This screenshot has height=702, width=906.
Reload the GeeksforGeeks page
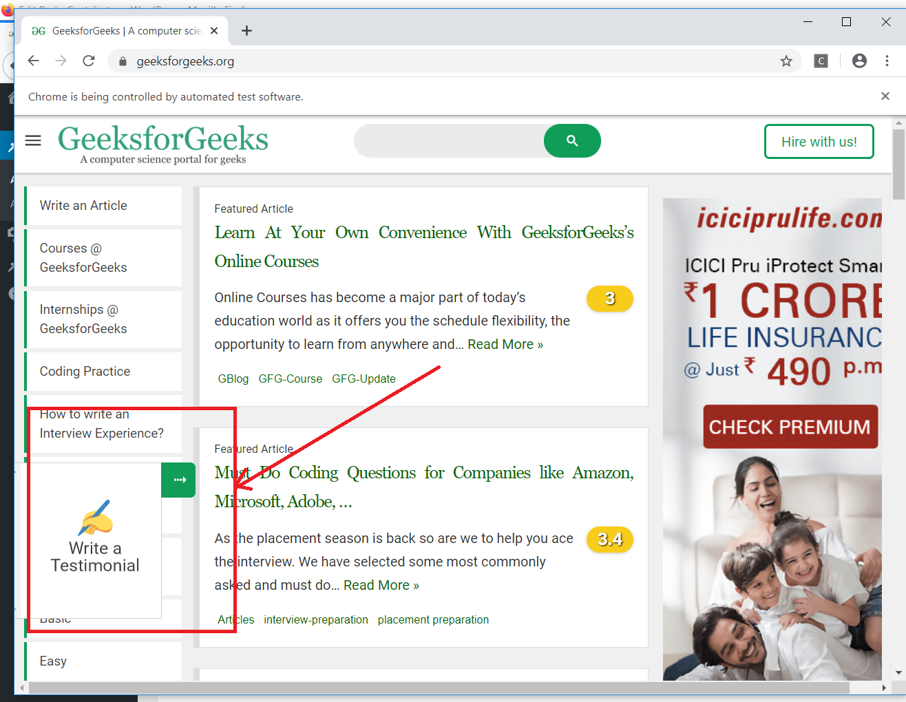click(89, 61)
